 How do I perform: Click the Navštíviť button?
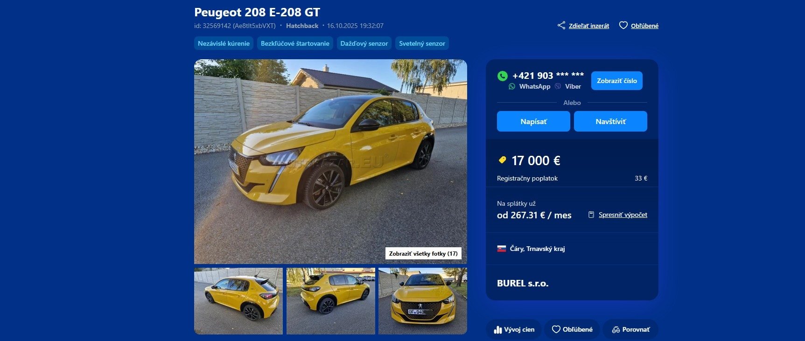click(x=610, y=121)
